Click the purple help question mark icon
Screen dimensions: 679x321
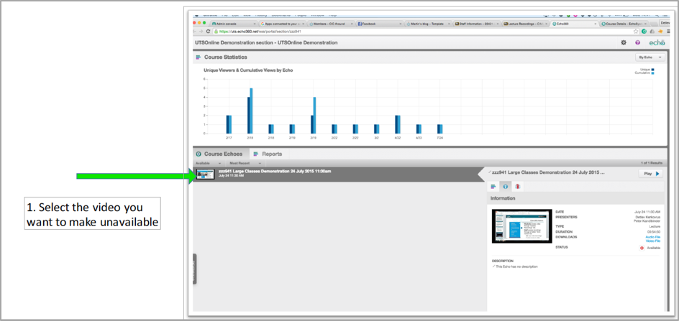tap(637, 43)
